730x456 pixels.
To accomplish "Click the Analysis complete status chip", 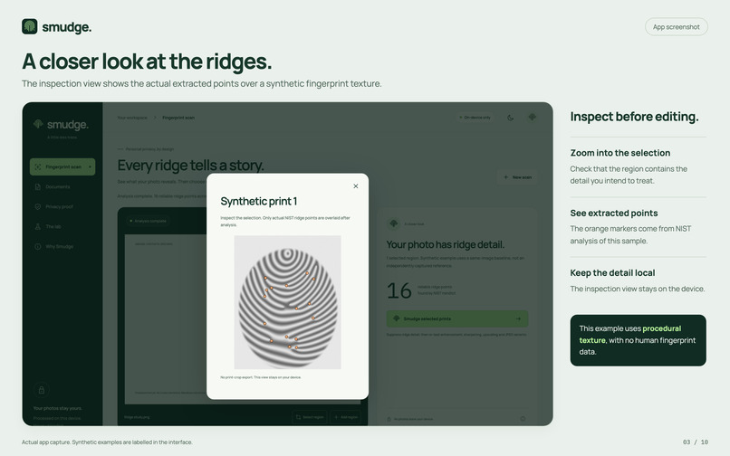I will click(x=148, y=221).
